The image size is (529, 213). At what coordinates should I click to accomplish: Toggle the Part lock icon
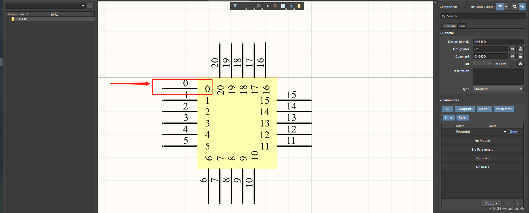coord(520,64)
